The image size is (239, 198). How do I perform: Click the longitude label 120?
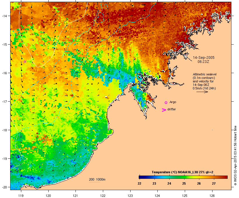click(x=48, y=196)
